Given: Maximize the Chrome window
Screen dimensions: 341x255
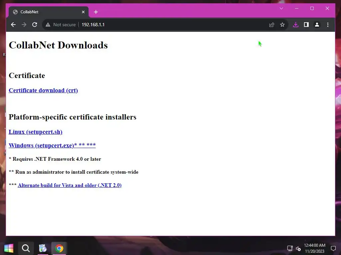Looking at the screenshot, I should pos(312,8).
